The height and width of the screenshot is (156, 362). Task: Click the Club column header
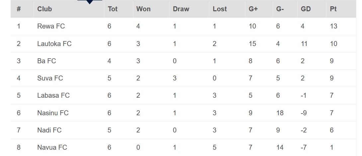point(45,9)
